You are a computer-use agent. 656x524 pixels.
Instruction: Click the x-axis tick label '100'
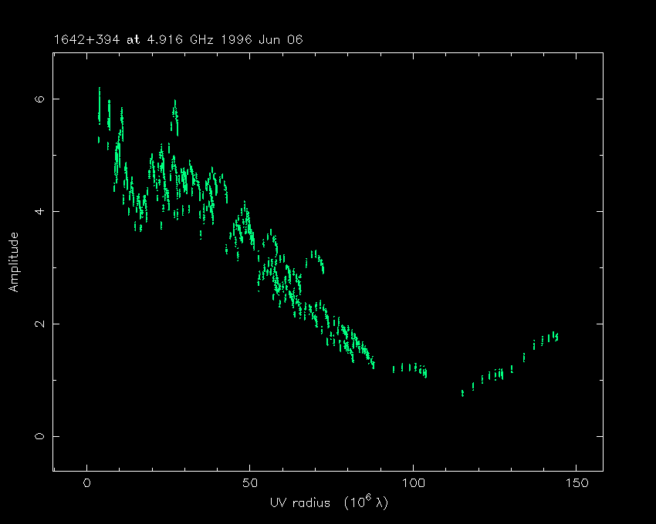413,483
